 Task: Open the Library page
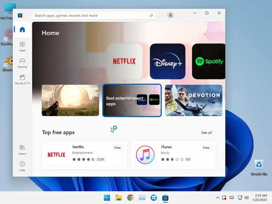click(x=22, y=150)
